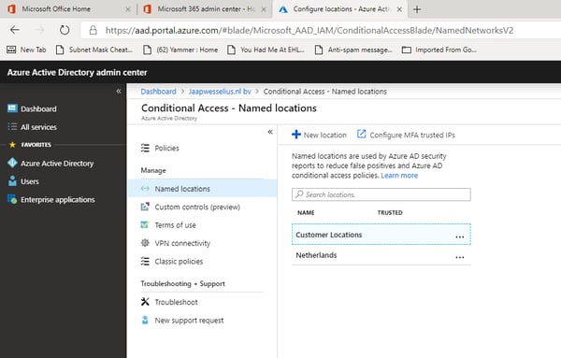
Task: Open Users from the sidebar
Action: [x=30, y=181]
